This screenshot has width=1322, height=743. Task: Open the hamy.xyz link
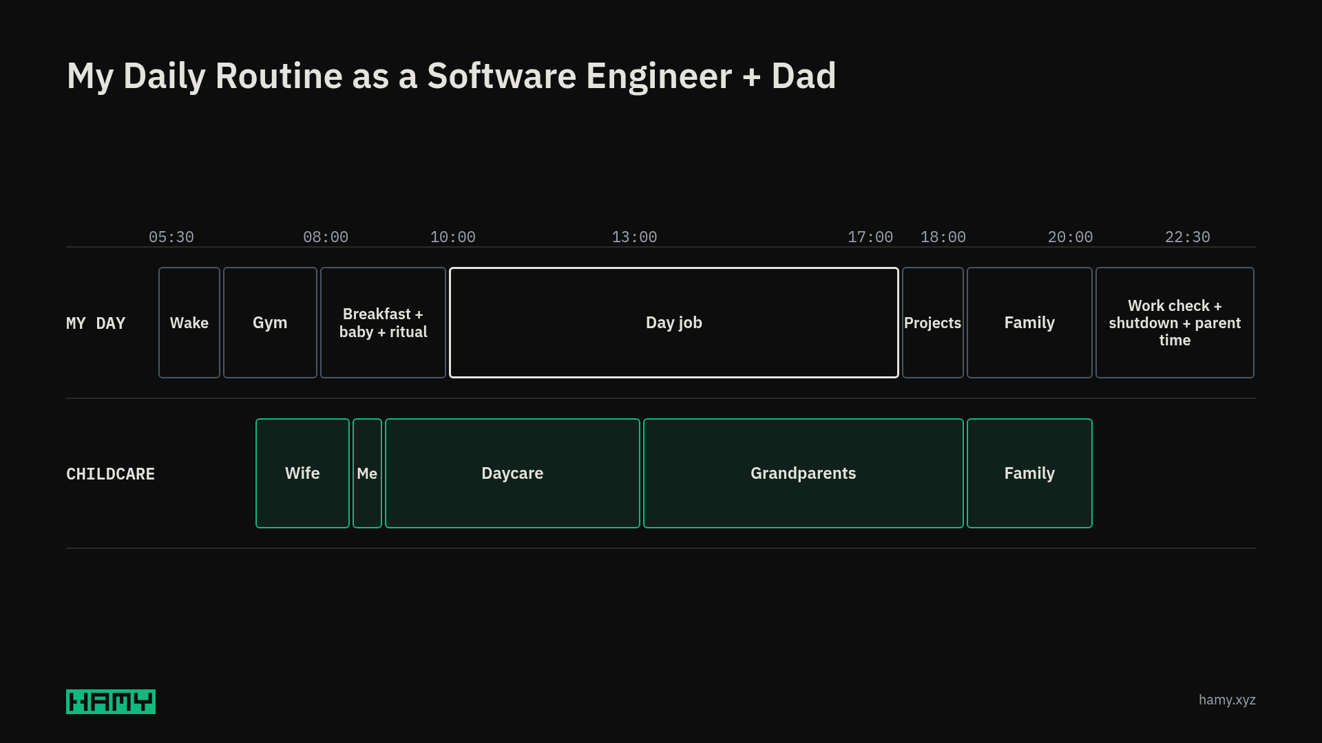pyautogui.click(x=1227, y=700)
